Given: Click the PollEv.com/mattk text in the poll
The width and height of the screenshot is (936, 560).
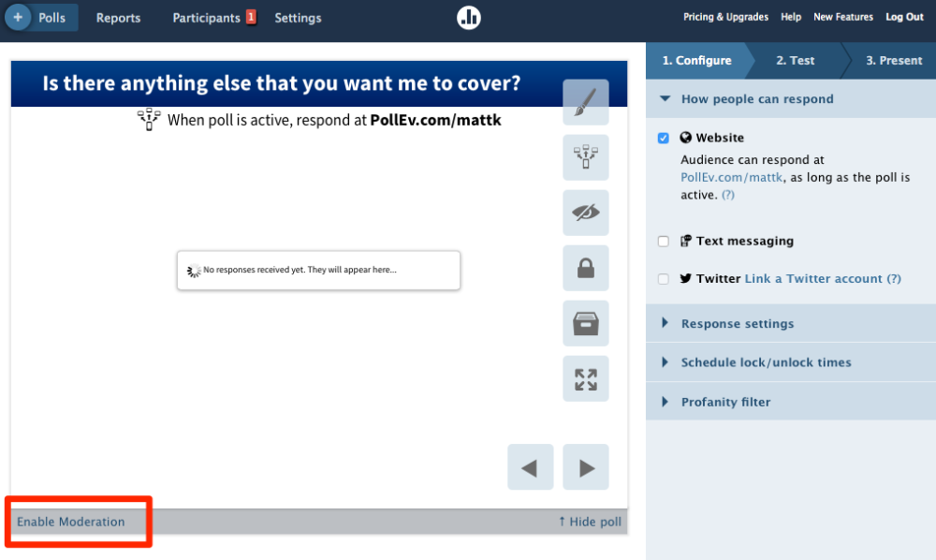Looking at the screenshot, I should click(436, 120).
